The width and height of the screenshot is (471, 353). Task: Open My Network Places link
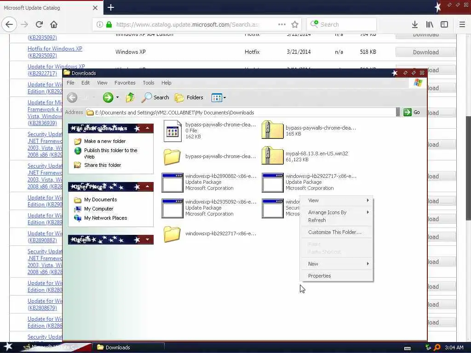101,218
